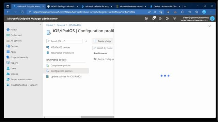Screen dimensions: 218x122
Task: Switch to microsoft defender for endpoint search tab
Action: [97, 6]
